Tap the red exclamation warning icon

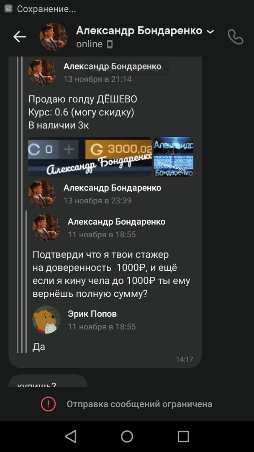click(48, 404)
